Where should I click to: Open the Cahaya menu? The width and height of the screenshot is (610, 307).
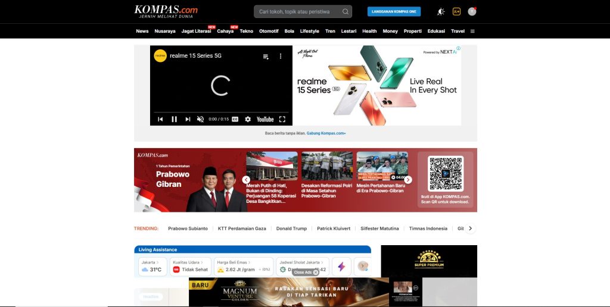point(225,31)
